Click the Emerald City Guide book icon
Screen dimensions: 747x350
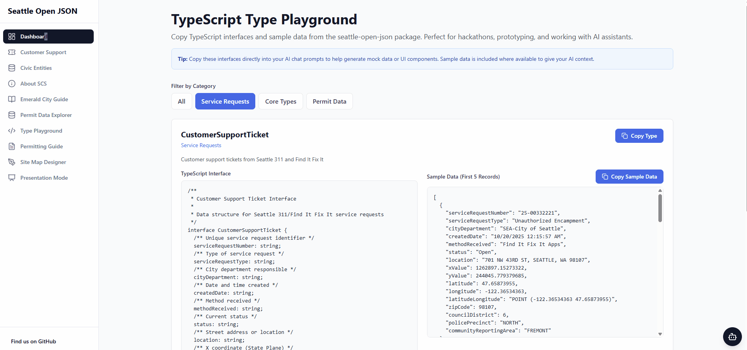click(x=12, y=99)
